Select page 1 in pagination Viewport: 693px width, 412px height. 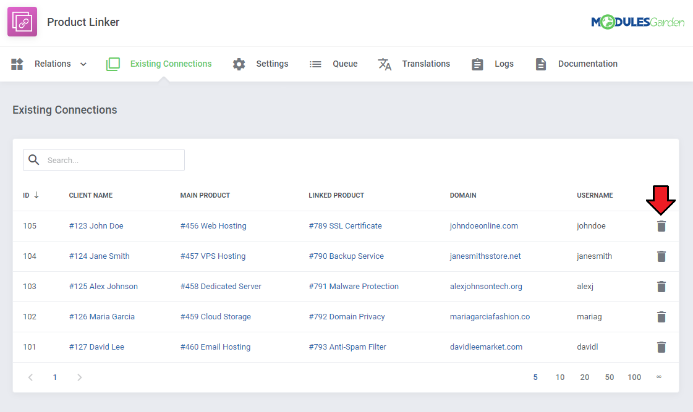pos(55,377)
